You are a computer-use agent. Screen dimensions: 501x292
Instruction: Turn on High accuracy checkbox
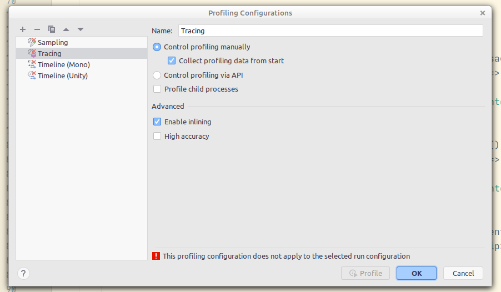(157, 136)
